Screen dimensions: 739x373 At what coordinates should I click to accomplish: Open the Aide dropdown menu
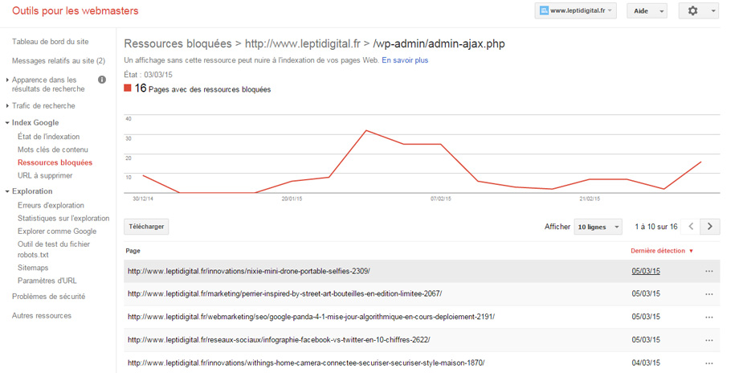647,10
